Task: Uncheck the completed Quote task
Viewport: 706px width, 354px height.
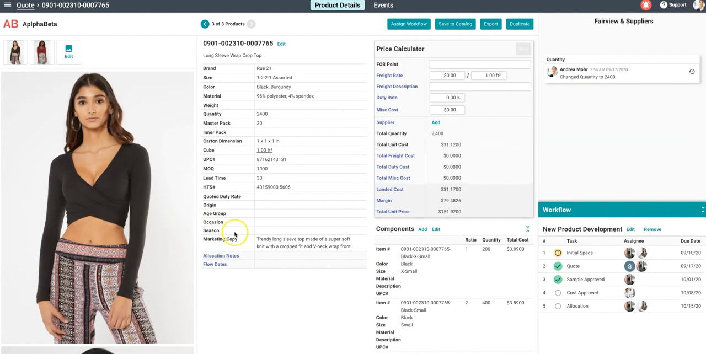Action: pos(558,266)
